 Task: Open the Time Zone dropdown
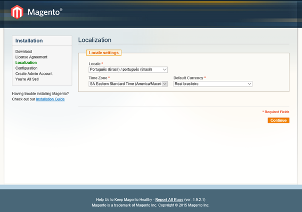[128, 84]
